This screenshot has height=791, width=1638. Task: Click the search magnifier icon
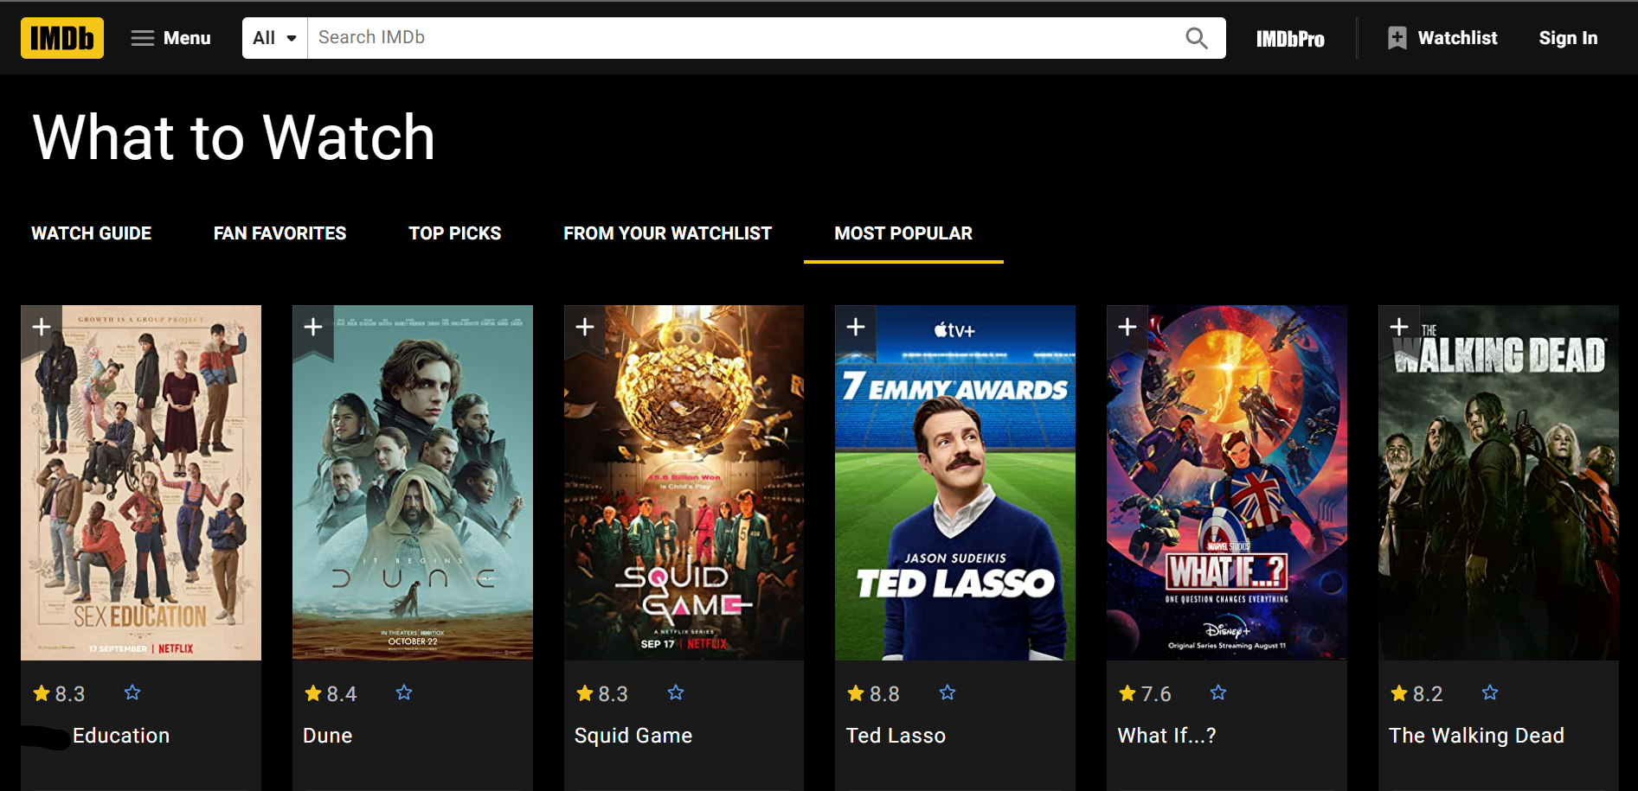pos(1197,38)
